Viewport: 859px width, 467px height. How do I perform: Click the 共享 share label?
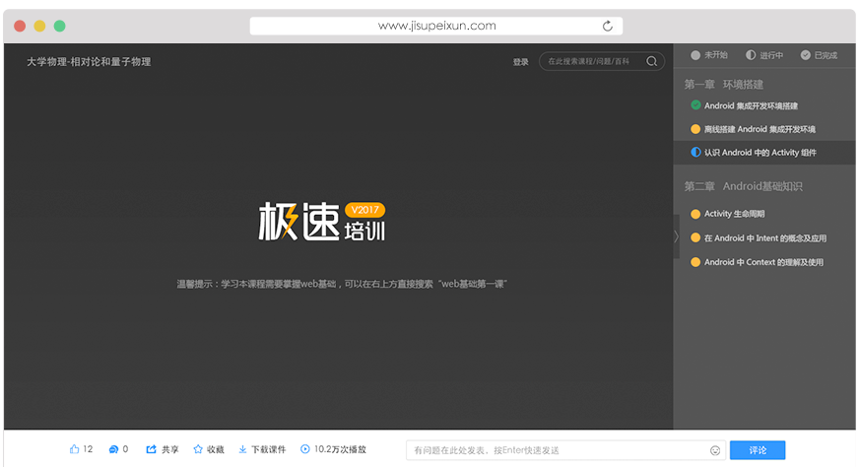170,449
